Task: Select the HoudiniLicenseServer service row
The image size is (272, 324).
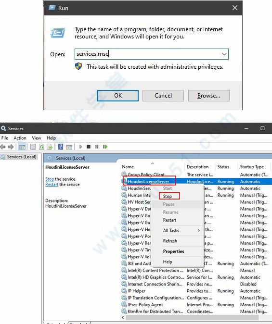Action: click(196, 181)
